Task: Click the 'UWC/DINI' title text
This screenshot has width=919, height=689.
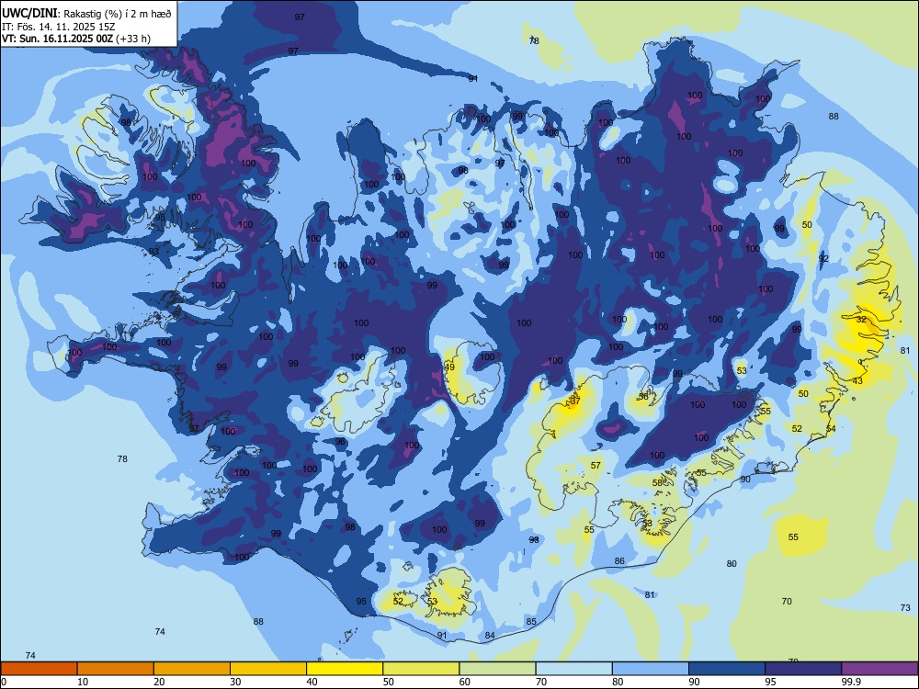Action: coord(29,14)
